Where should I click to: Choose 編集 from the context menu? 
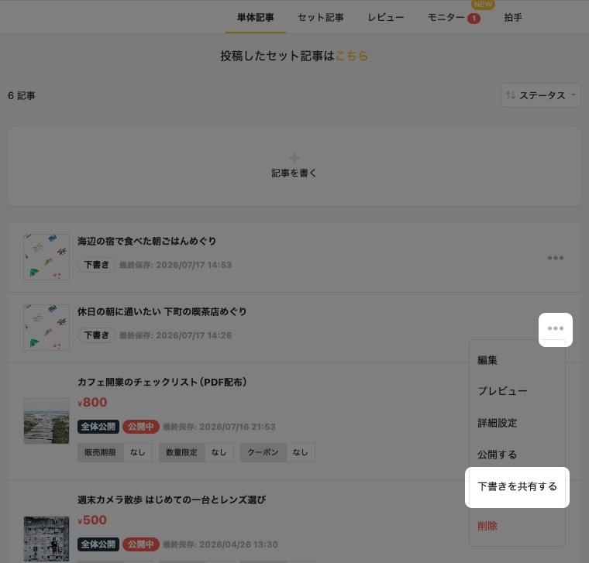(x=487, y=360)
